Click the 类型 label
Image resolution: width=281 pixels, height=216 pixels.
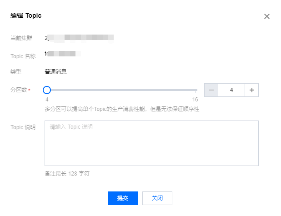(x=16, y=71)
